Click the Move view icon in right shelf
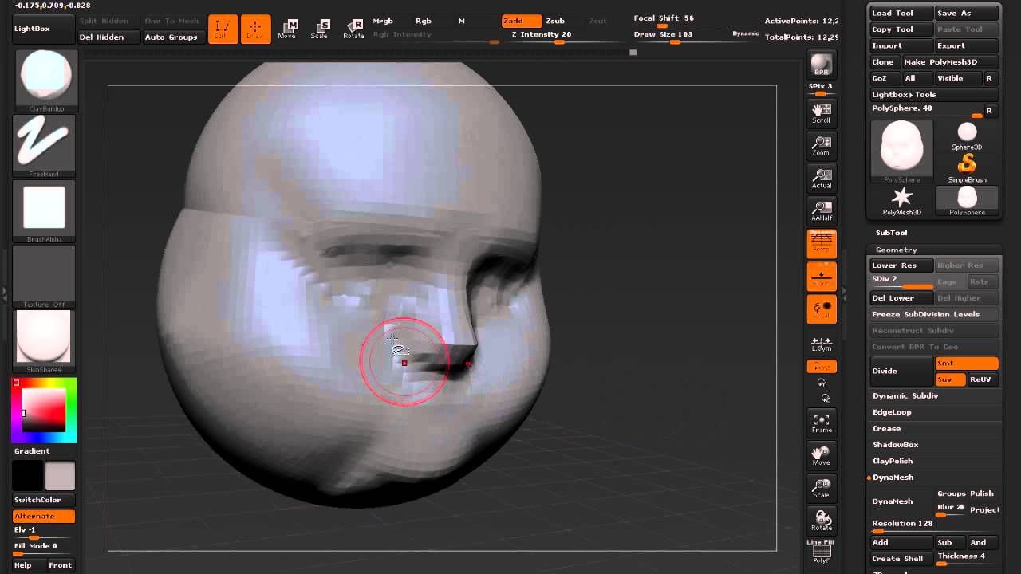 pos(821,455)
